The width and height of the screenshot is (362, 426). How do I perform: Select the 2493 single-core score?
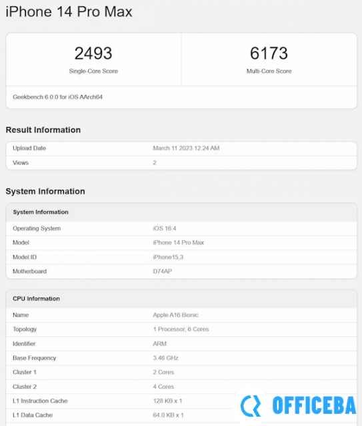pos(93,53)
